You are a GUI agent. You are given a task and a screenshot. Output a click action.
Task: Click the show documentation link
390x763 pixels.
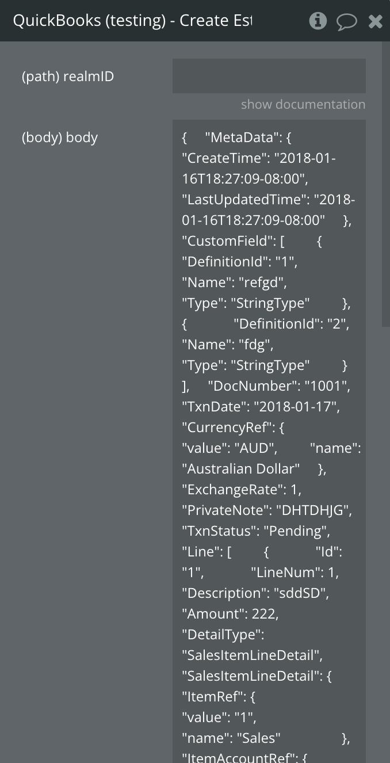[x=303, y=105]
